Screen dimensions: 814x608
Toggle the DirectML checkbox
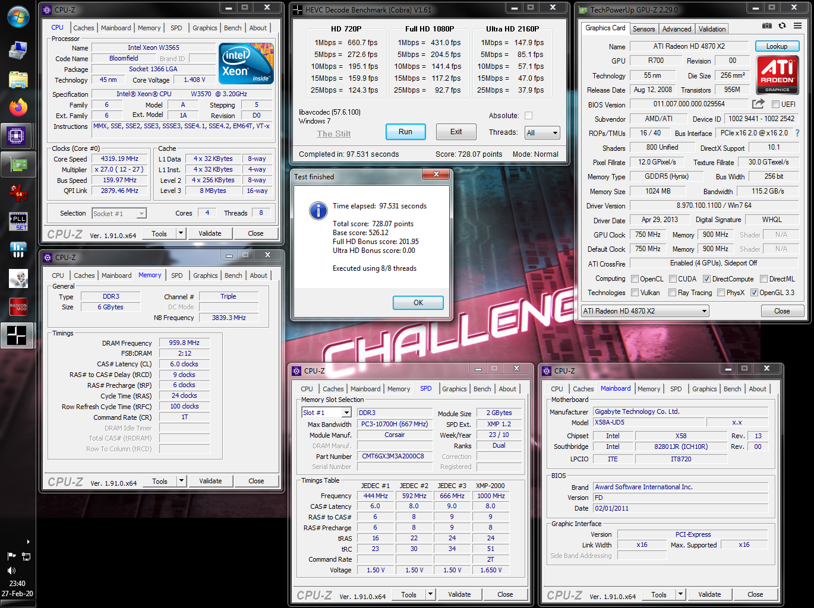763,279
